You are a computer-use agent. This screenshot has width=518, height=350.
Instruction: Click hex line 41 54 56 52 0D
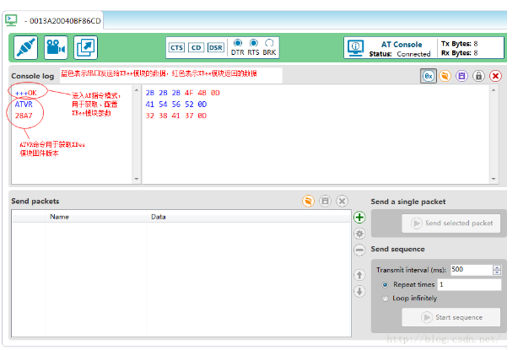tap(176, 105)
